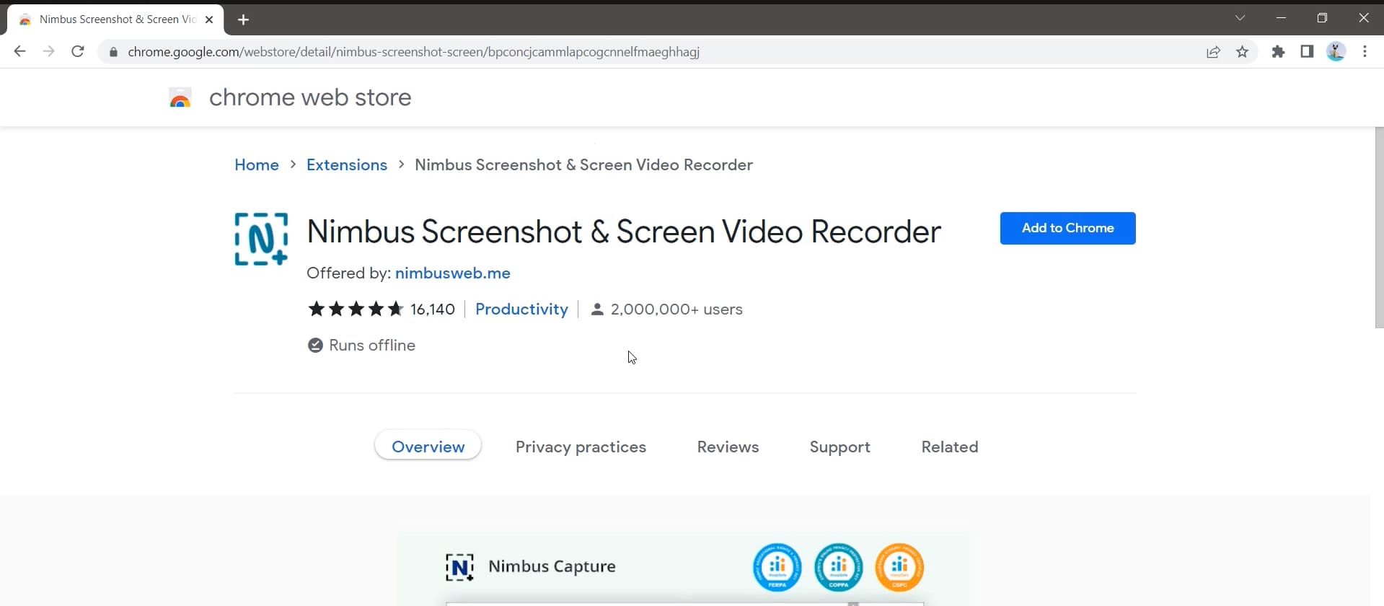Screen dimensions: 1384x606
Task: Click the chrome web store title text
Action: point(310,97)
